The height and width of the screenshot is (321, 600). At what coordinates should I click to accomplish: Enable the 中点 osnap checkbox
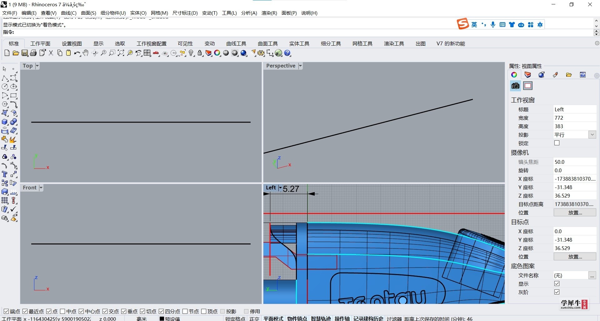(x=62, y=311)
